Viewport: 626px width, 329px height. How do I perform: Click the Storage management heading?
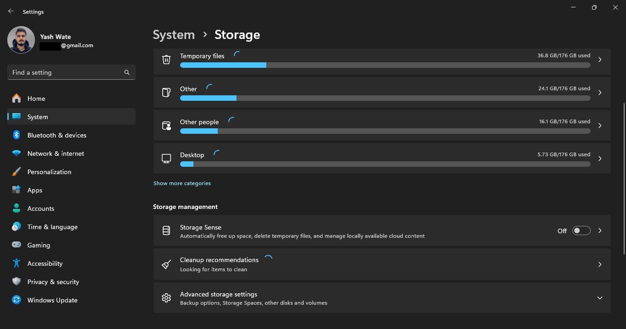pos(185,207)
